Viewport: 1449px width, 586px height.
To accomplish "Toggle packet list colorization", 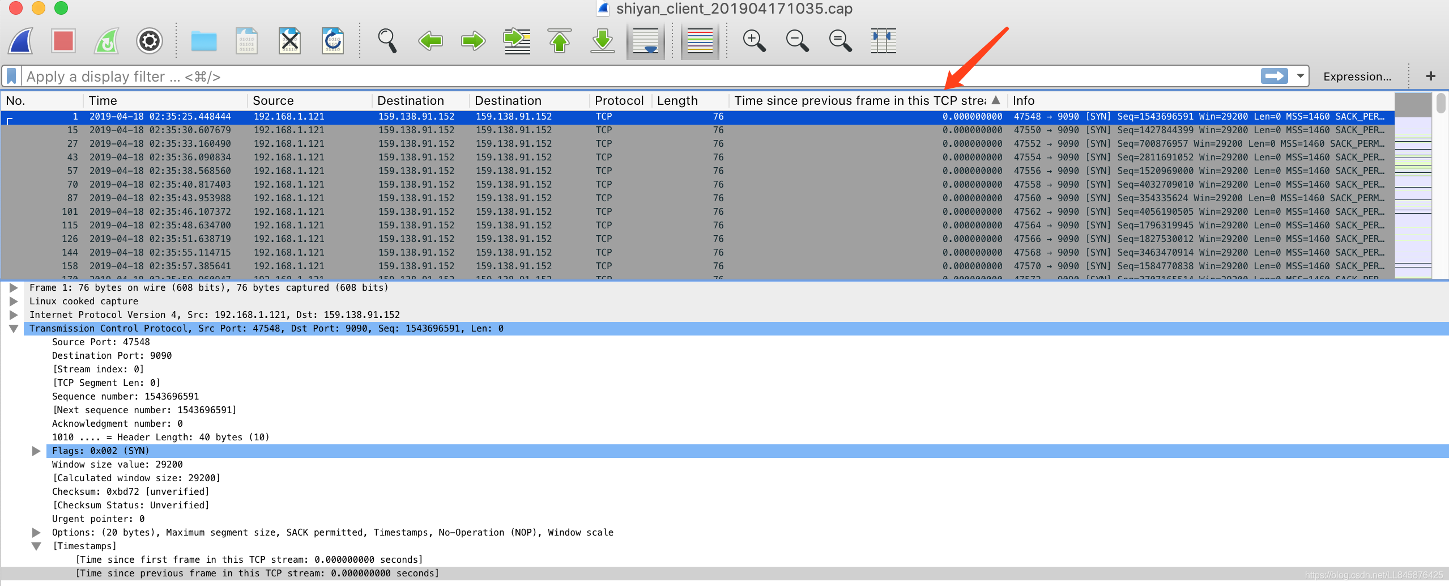I will [x=700, y=41].
